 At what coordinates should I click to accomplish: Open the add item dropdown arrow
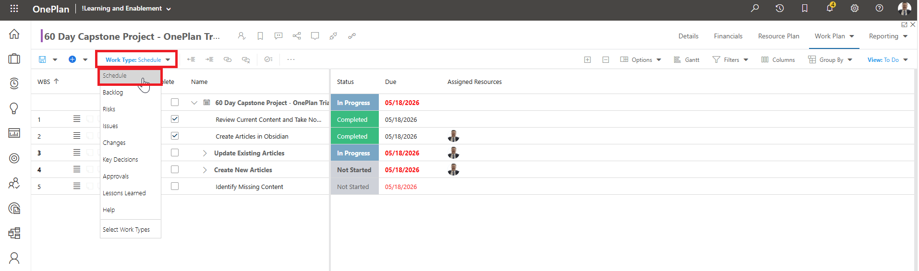pos(85,60)
